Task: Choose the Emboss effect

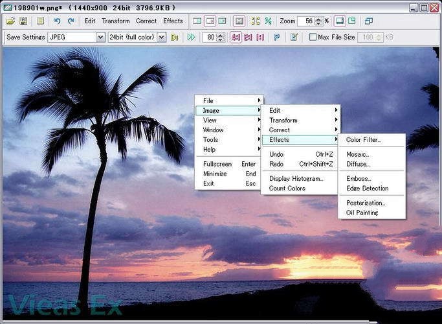Action: [x=372, y=178]
